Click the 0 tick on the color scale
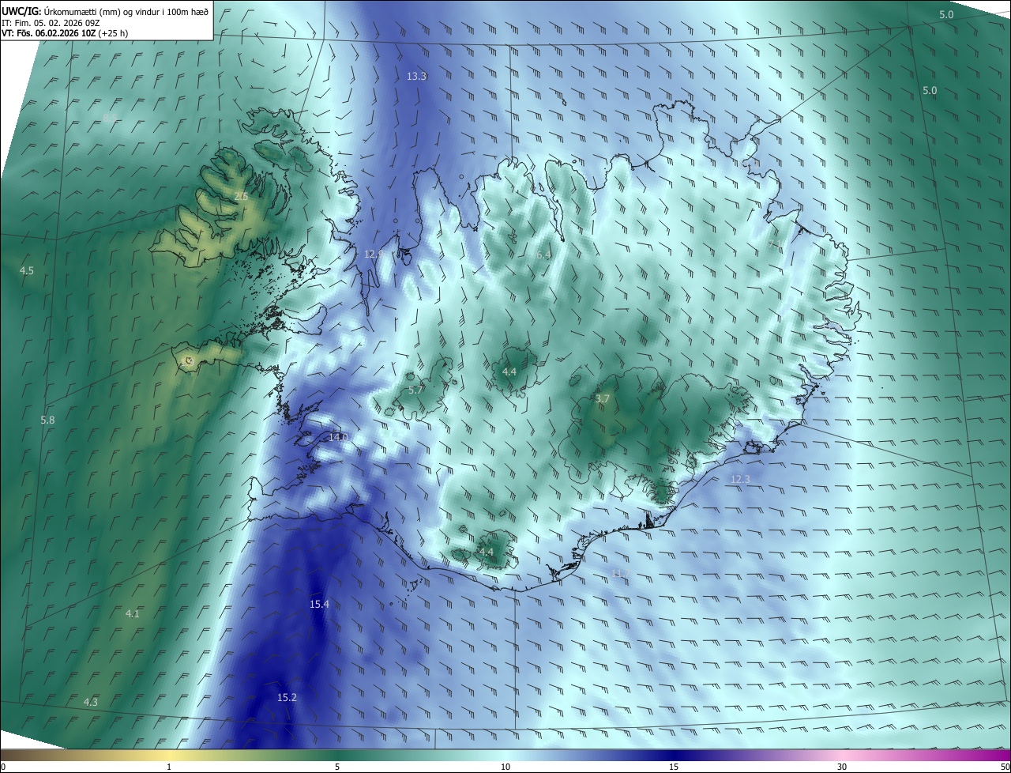The height and width of the screenshot is (773, 1011). point(3,767)
